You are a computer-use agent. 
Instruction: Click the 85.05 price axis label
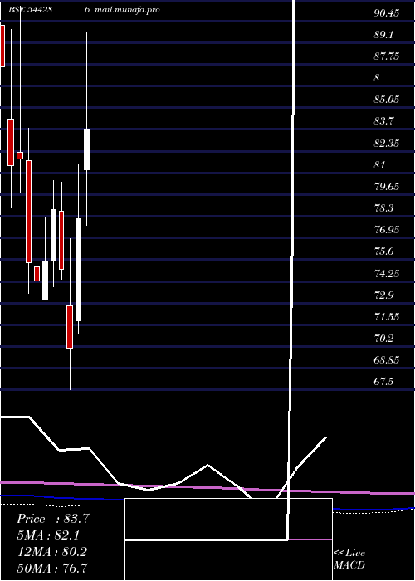tap(387, 100)
